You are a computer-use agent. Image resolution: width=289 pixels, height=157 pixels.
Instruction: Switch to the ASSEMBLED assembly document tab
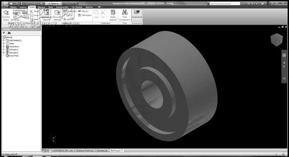(x=63, y=150)
